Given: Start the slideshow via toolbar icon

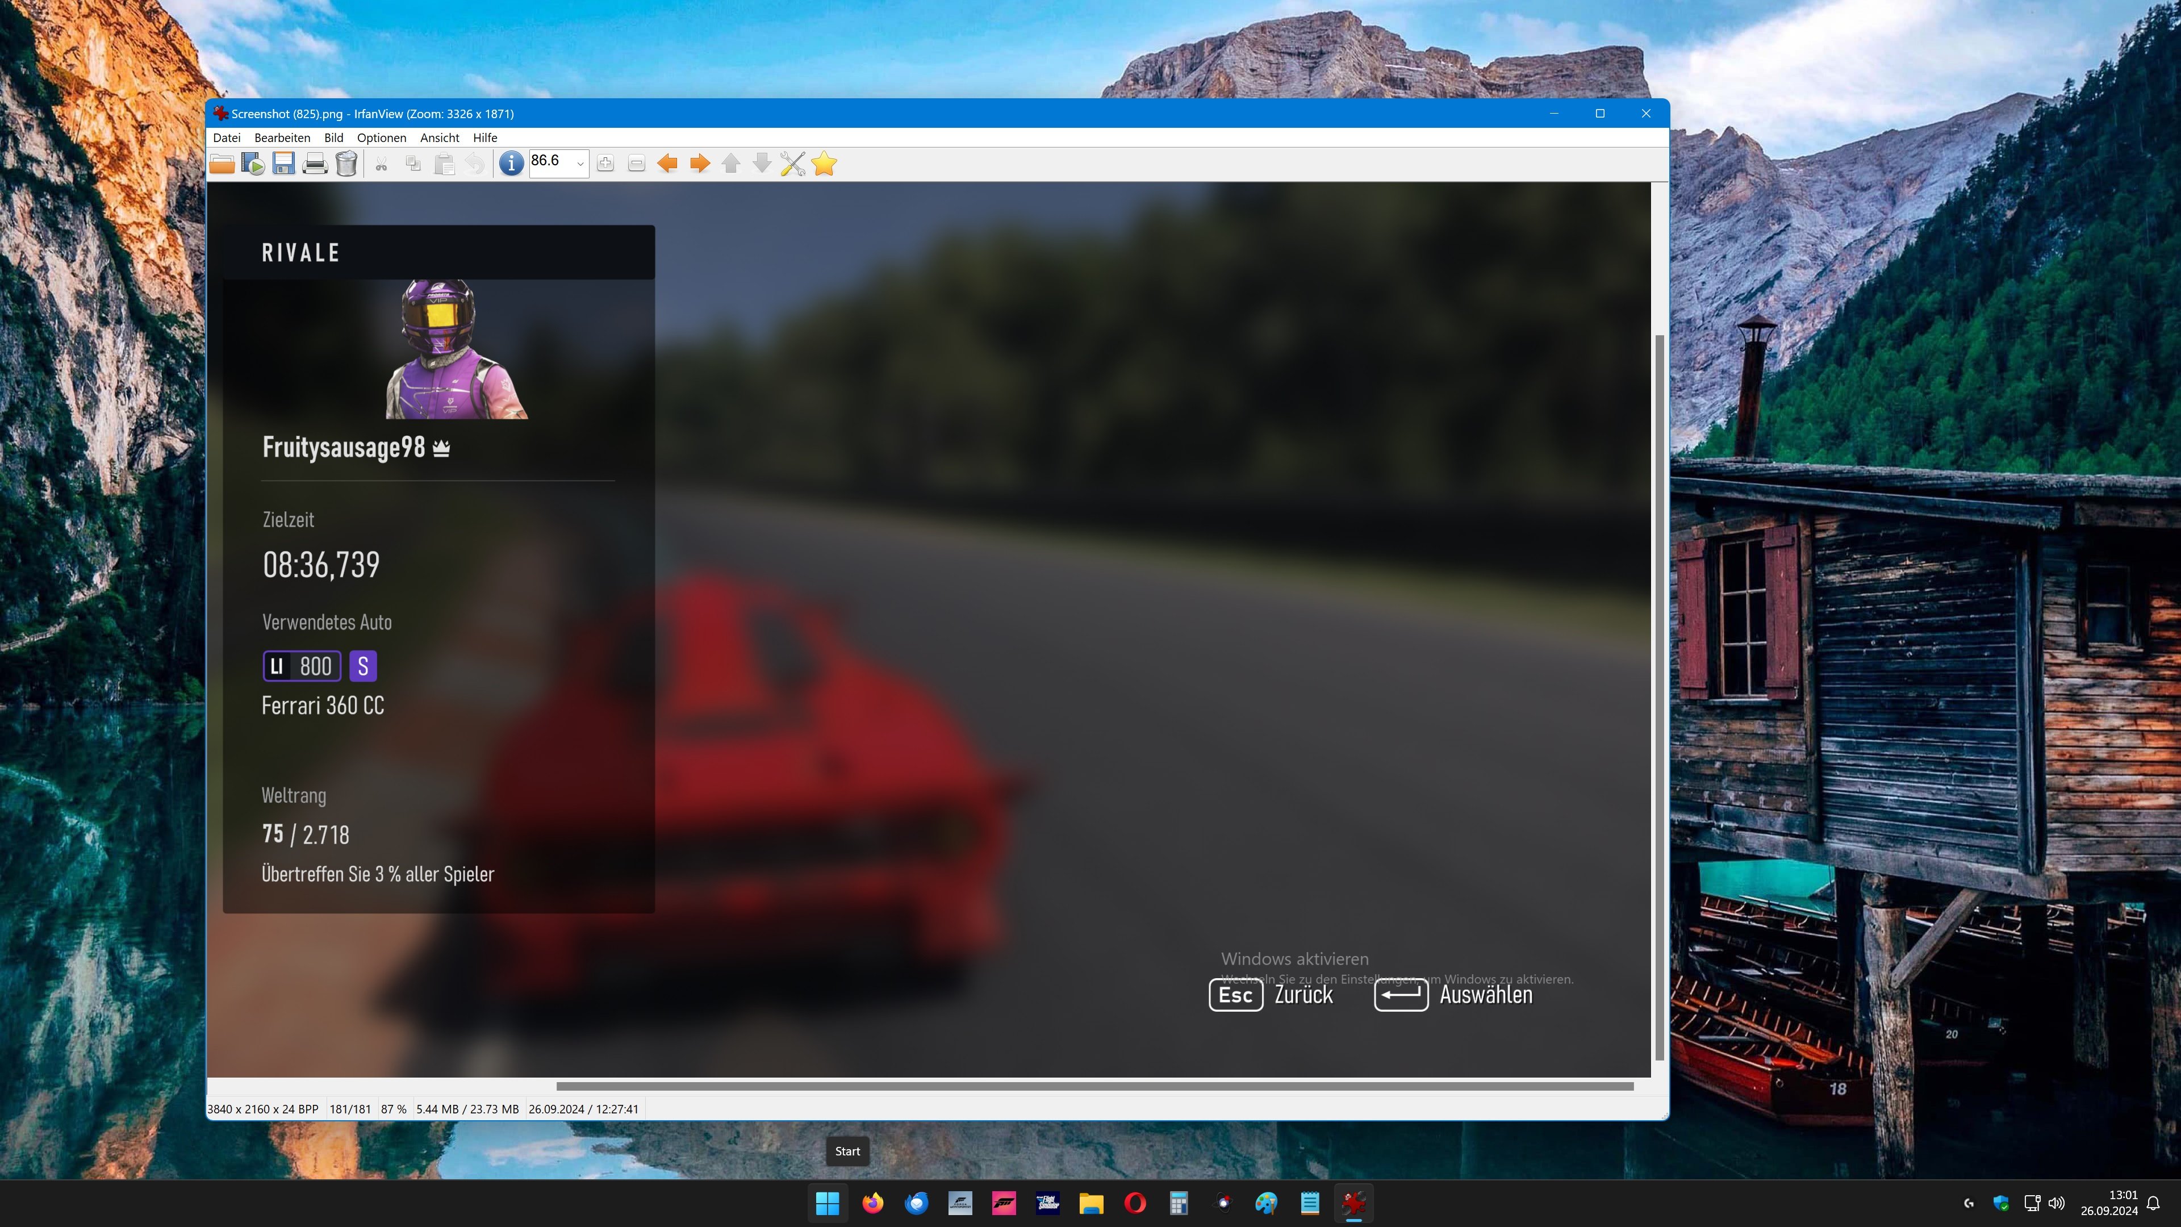Looking at the screenshot, I should (x=252, y=164).
